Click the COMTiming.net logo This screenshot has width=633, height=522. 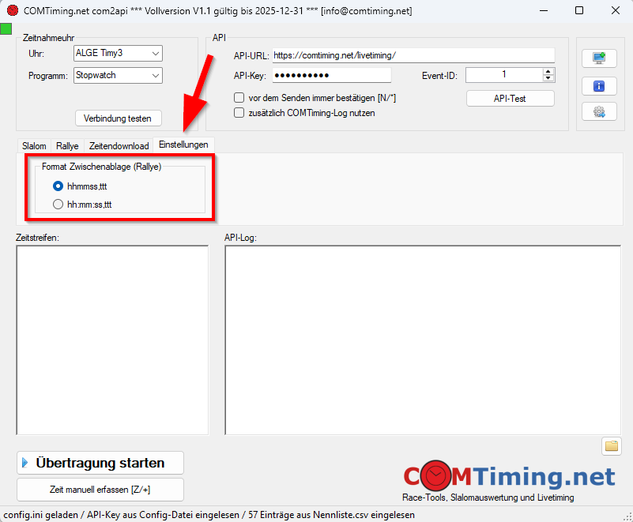[x=509, y=477]
